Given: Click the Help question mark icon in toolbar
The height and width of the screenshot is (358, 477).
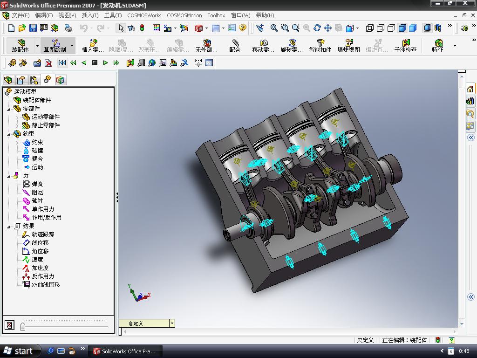Looking at the screenshot, I should [242, 28].
